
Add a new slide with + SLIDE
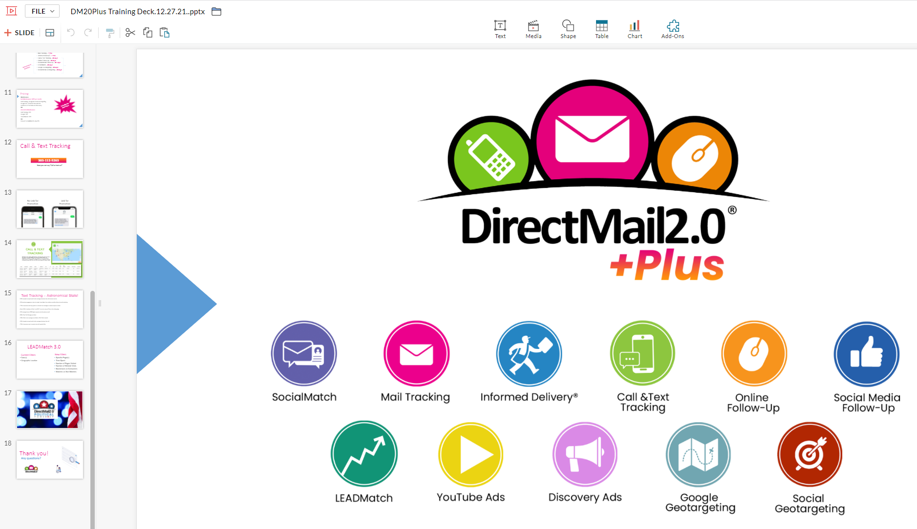pos(20,33)
